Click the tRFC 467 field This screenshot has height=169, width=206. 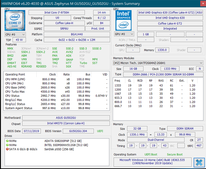(199, 146)
